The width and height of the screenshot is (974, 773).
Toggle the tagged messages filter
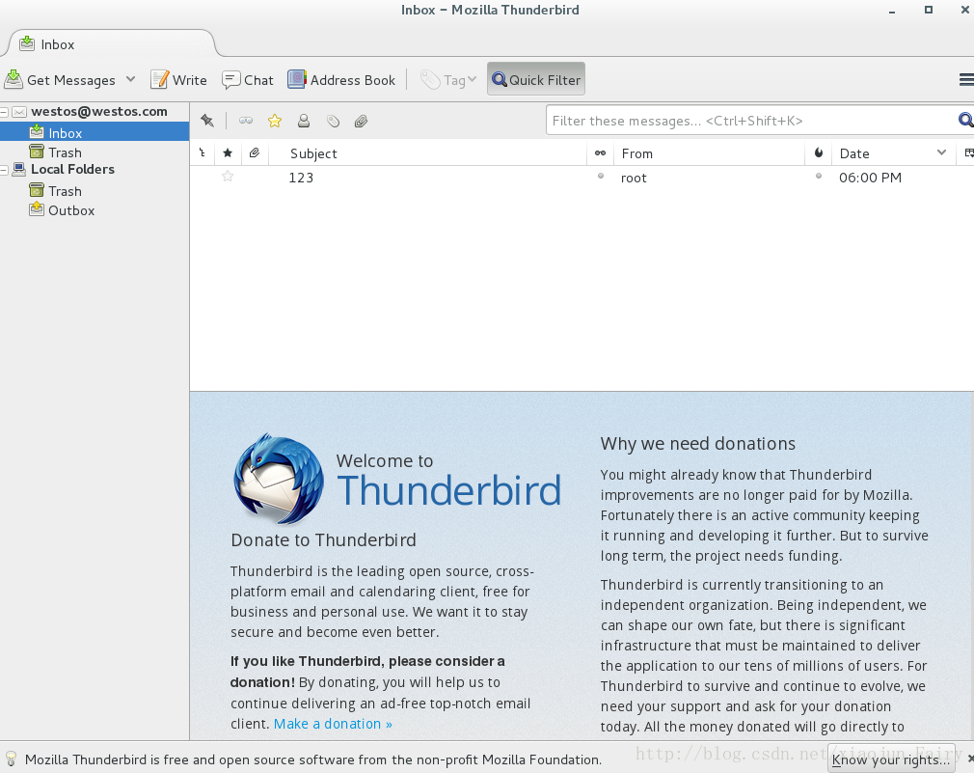click(333, 121)
